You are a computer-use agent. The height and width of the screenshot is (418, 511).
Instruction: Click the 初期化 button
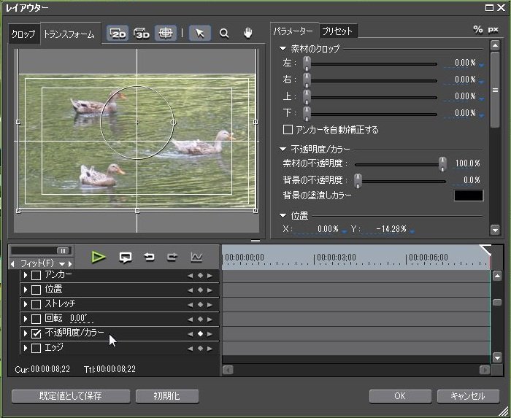pyautogui.click(x=167, y=396)
